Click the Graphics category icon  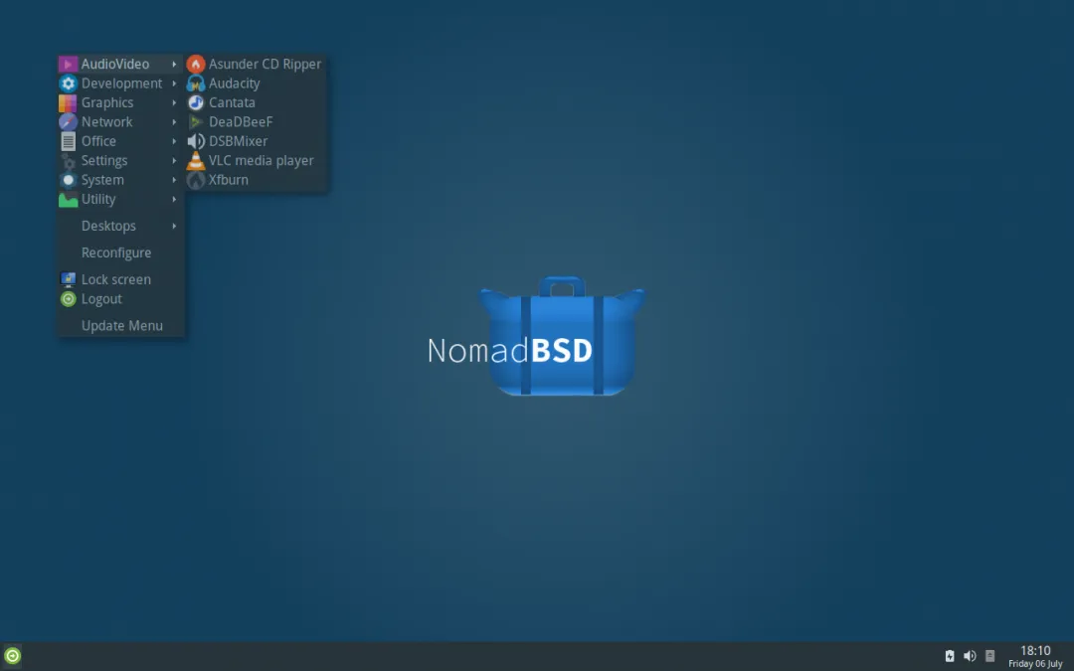[68, 102]
